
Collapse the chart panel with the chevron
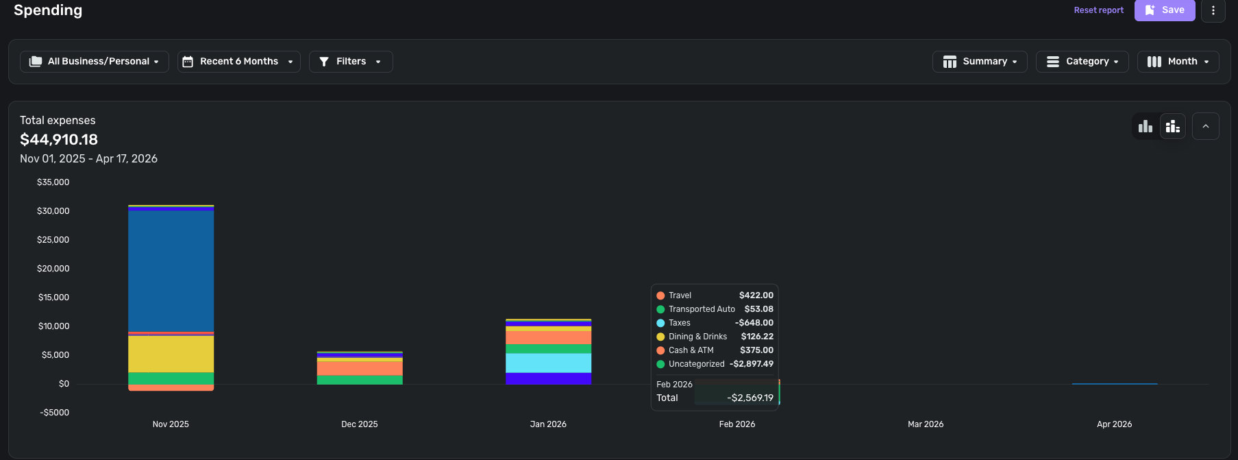point(1206,126)
